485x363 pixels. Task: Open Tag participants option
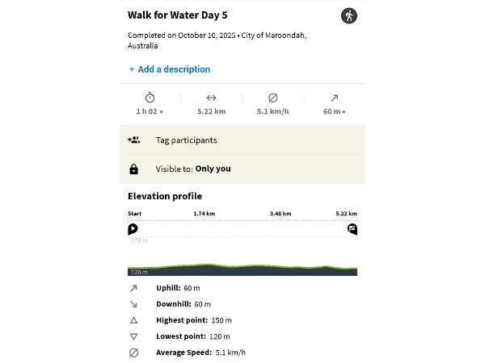tap(186, 140)
